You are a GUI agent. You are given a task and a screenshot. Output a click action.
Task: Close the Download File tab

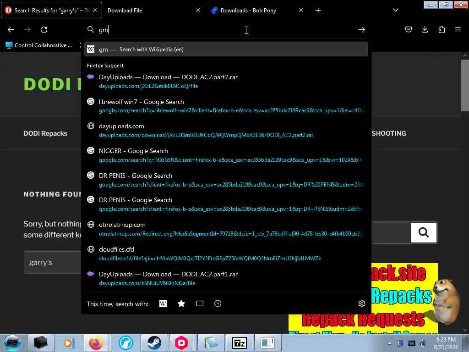point(198,10)
